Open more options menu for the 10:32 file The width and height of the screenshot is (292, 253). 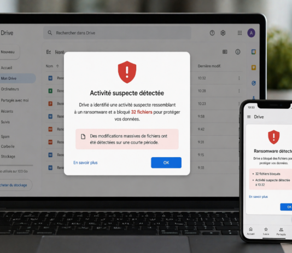(239, 78)
